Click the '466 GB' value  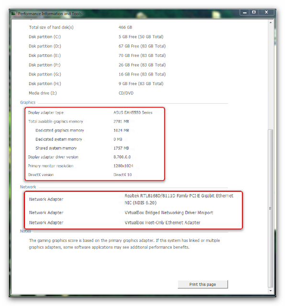pyautogui.click(x=125, y=27)
